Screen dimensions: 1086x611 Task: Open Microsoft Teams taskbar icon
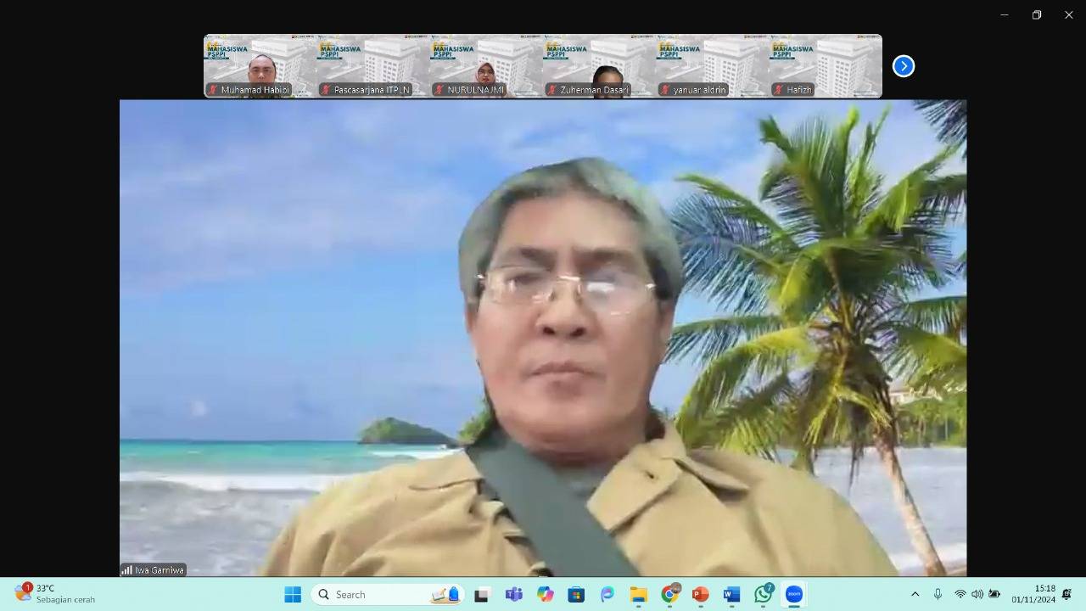(513, 594)
